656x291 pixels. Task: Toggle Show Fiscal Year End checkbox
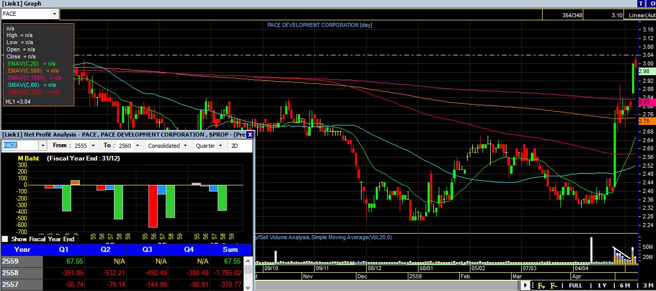pyautogui.click(x=5, y=239)
